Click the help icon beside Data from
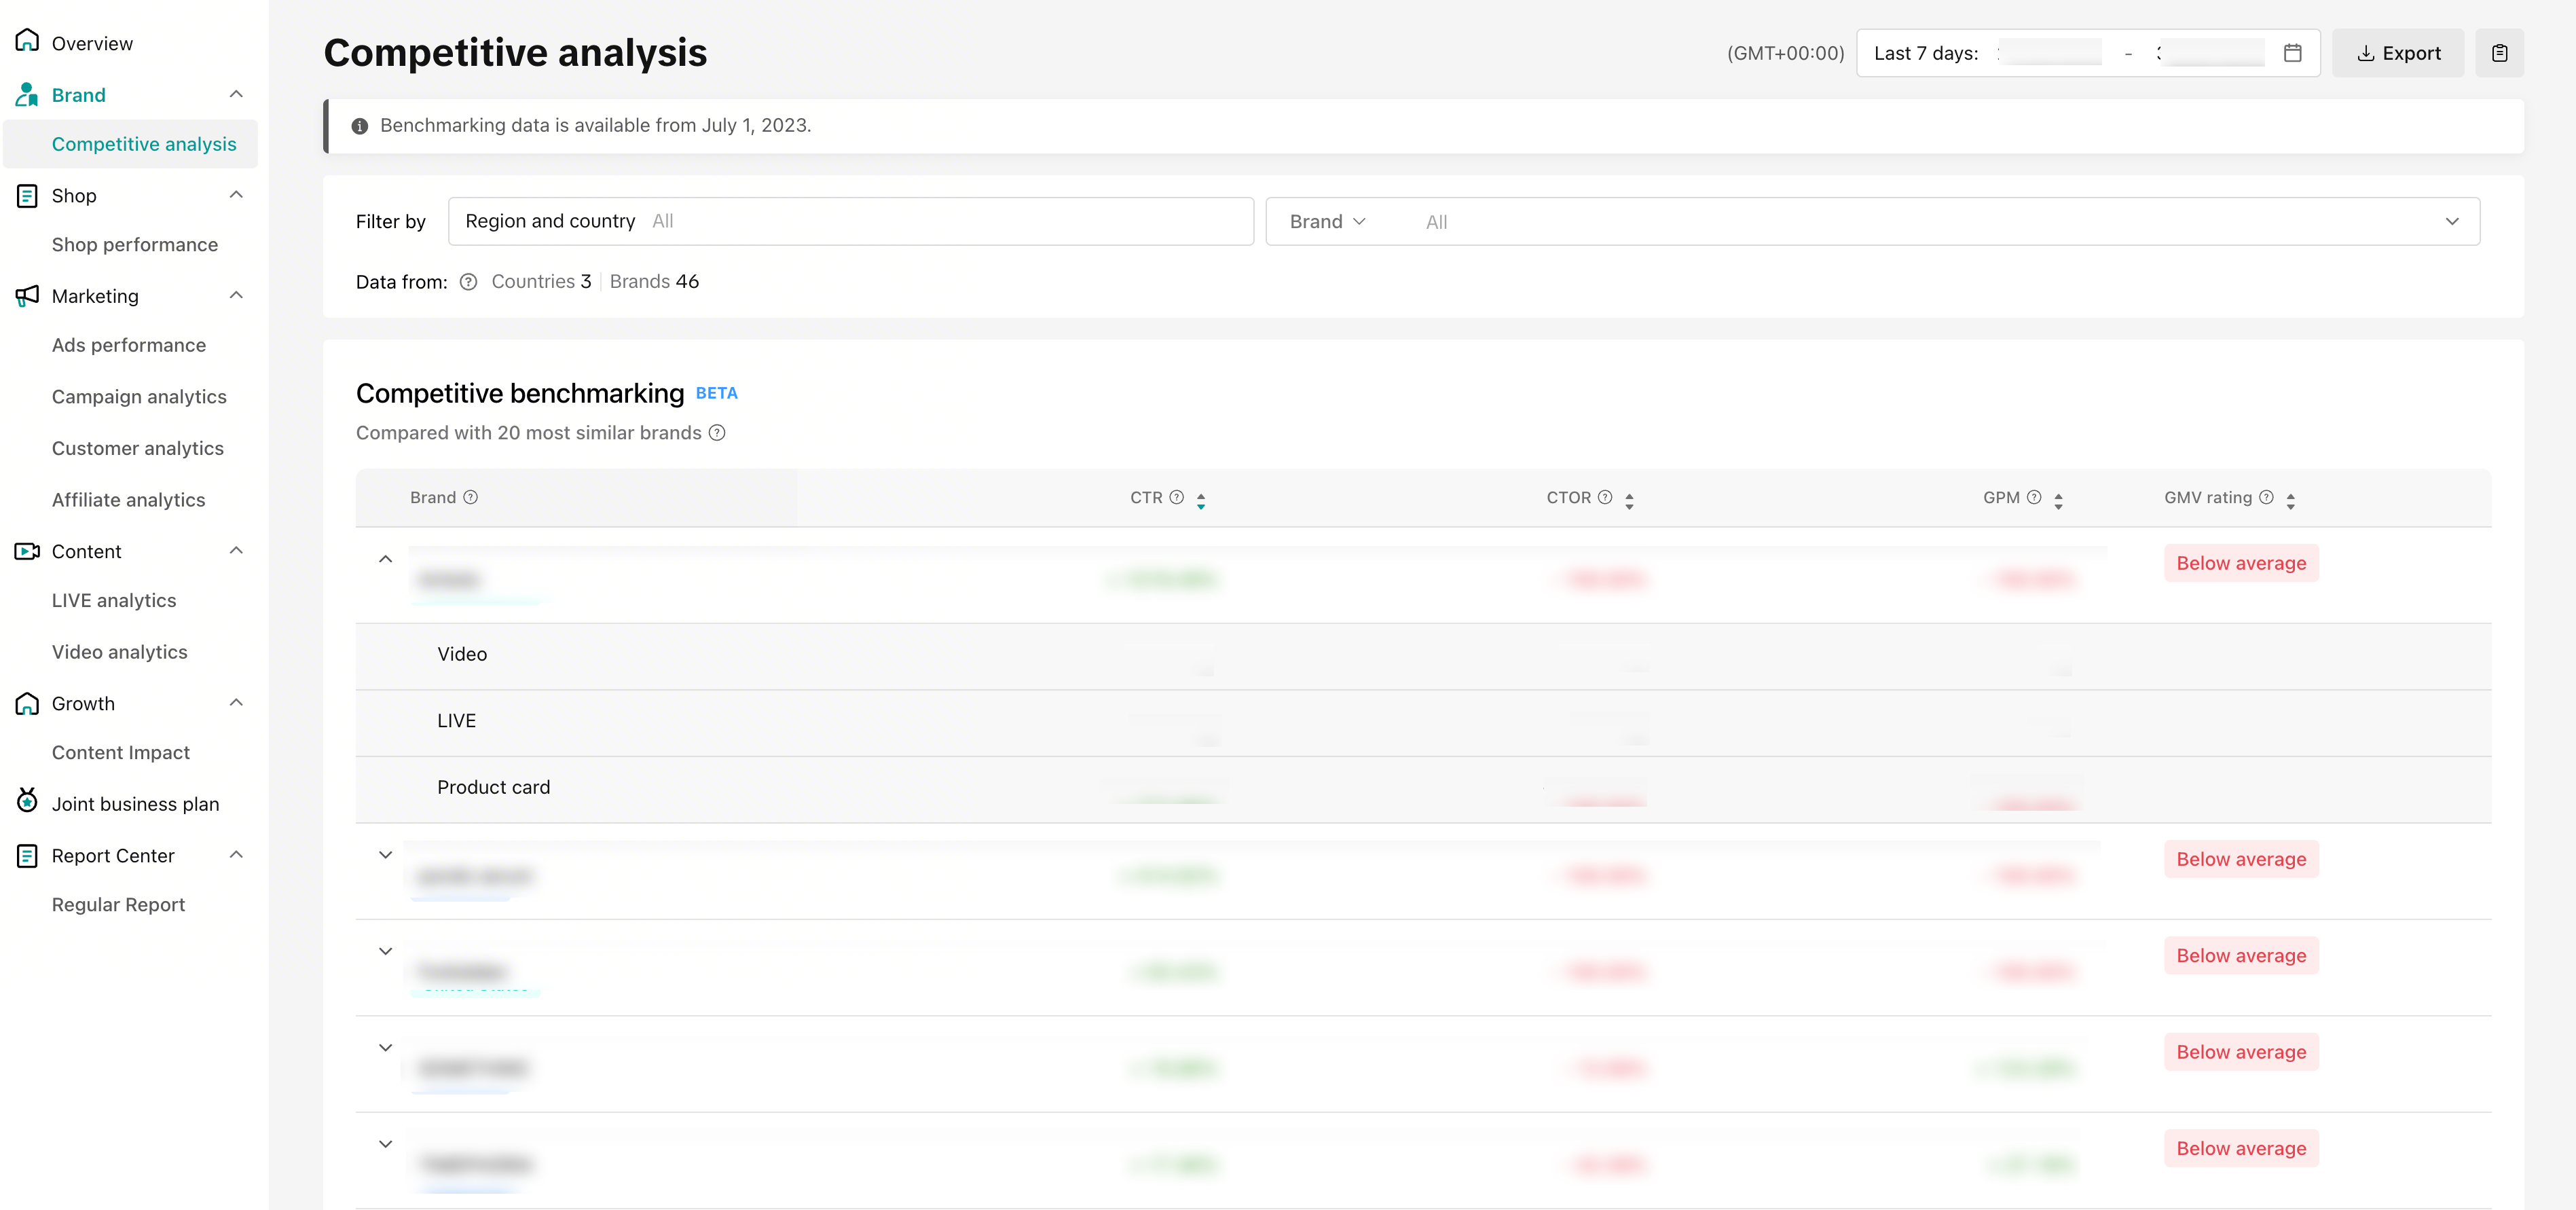Image resolution: width=2576 pixels, height=1210 pixels. point(468,282)
